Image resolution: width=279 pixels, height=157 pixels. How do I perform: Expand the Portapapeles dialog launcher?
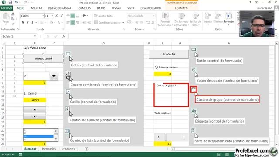17,29
